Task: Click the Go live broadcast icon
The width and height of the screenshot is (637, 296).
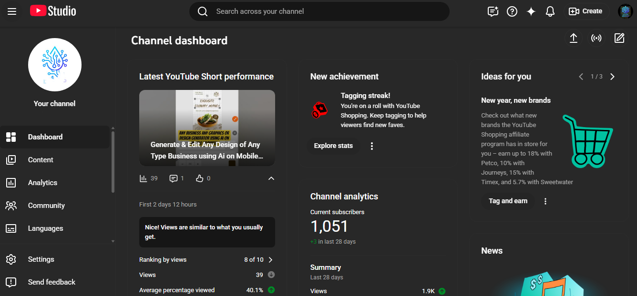Action: point(596,38)
